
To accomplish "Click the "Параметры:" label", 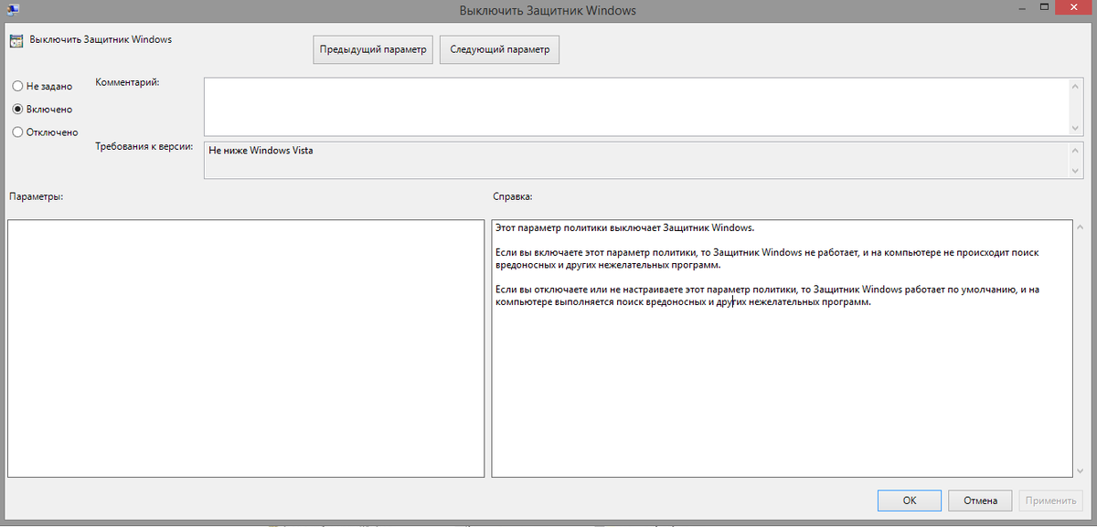I will click(x=36, y=196).
